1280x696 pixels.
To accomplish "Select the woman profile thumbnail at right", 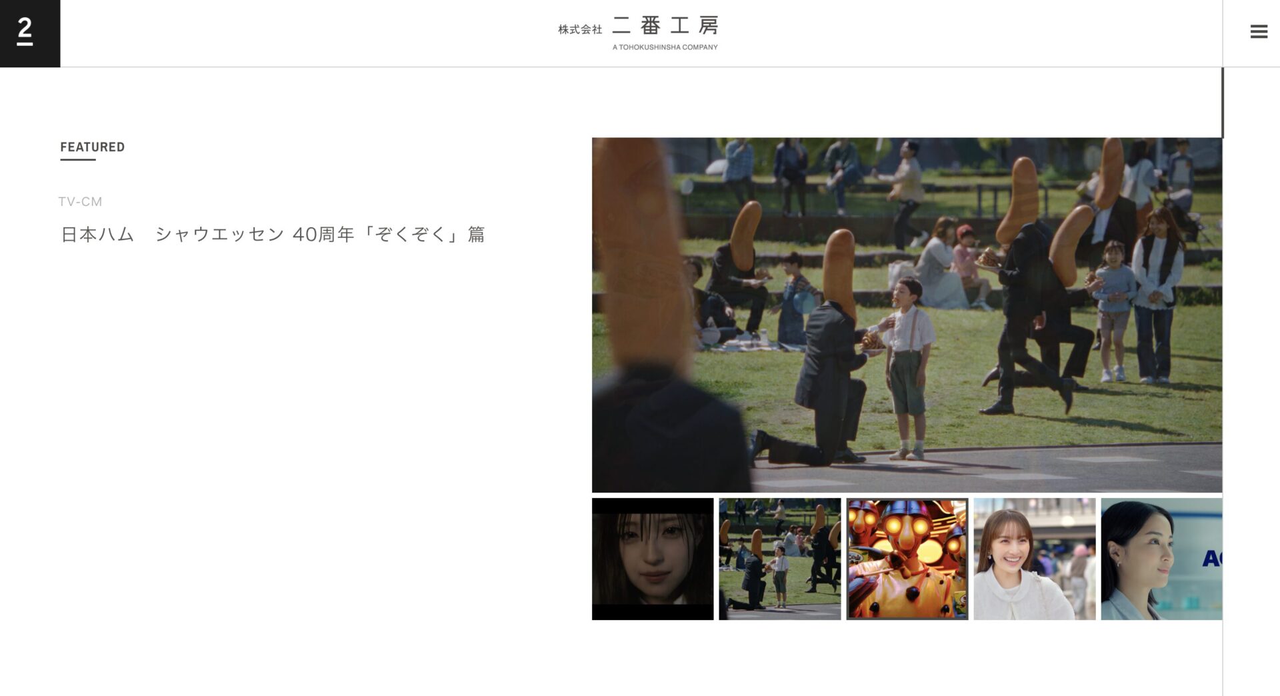I will pos(1161,559).
